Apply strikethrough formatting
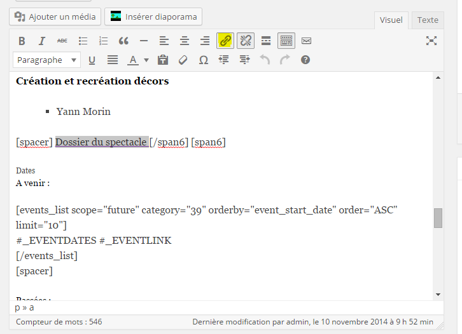This screenshot has width=462, height=334. click(x=62, y=41)
